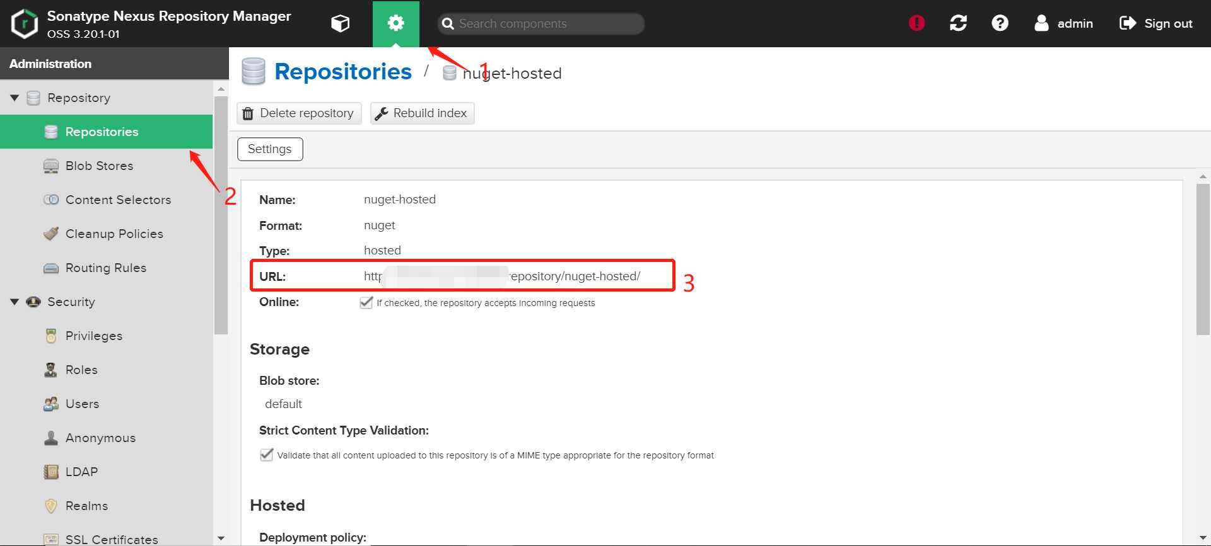Viewport: 1211px width, 546px height.
Task: Click the Blob Stores drive icon
Action: (51, 166)
